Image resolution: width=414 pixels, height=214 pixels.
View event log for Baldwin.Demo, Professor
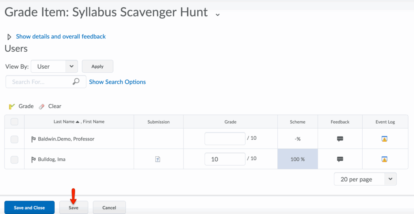tap(384, 139)
